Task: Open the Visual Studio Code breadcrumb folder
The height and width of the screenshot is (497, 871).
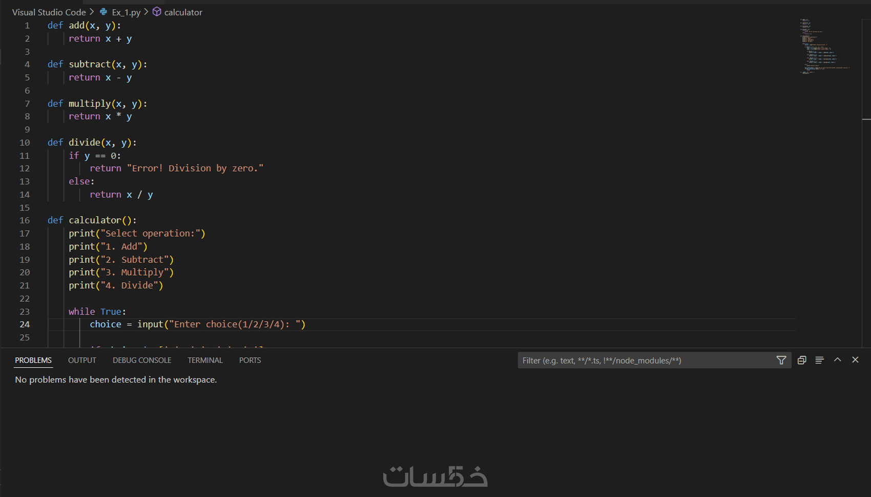Action: coord(49,12)
